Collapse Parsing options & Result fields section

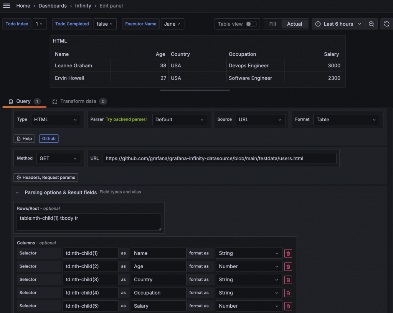coord(17,192)
